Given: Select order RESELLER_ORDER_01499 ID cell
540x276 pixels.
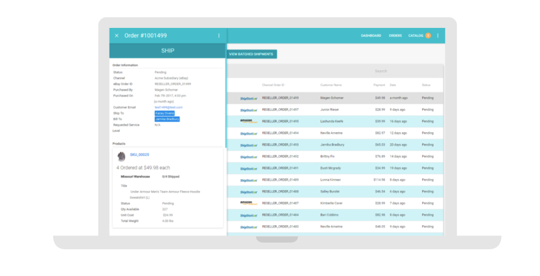Looking at the screenshot, I should tap(280, 98).
